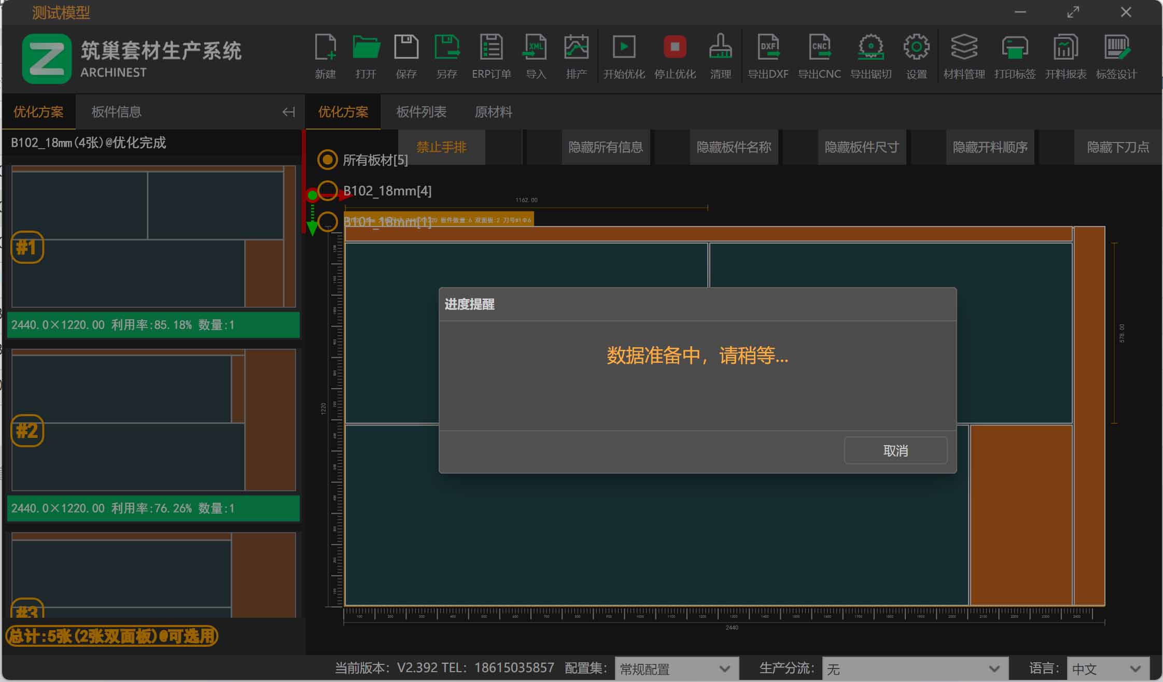Switch to the 原材料 tab
1163x682 pixels.
coord(493,112)
